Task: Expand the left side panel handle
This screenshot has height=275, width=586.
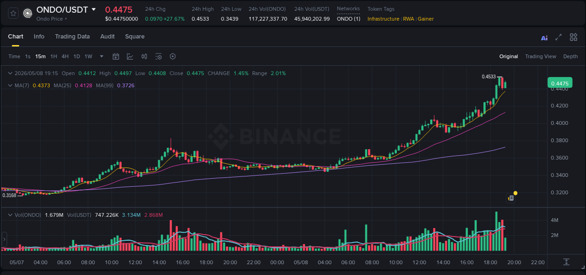Action: point(4,239)
